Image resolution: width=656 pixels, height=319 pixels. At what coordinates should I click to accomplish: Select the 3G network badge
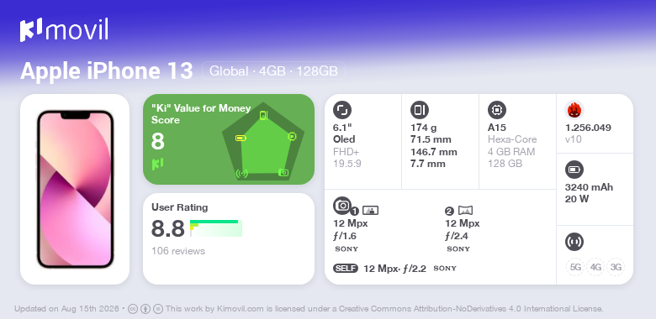tap(616, 267)
